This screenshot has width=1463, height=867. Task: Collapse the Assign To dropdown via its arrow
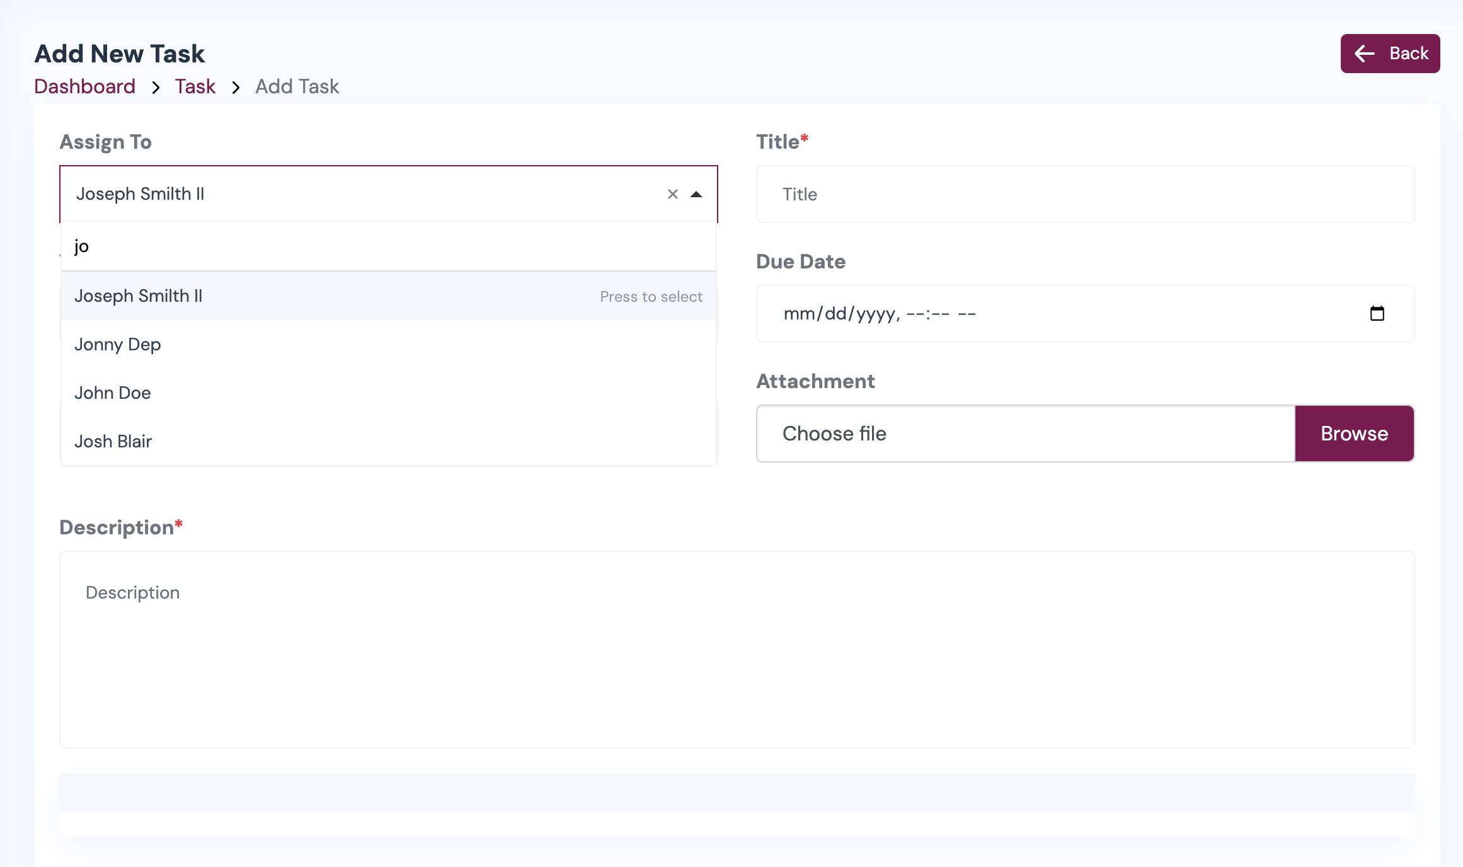tap(696, 195)
